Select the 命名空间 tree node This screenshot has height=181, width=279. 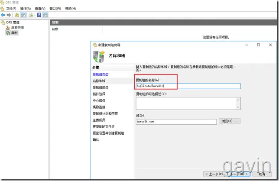(x=17, y=28)
